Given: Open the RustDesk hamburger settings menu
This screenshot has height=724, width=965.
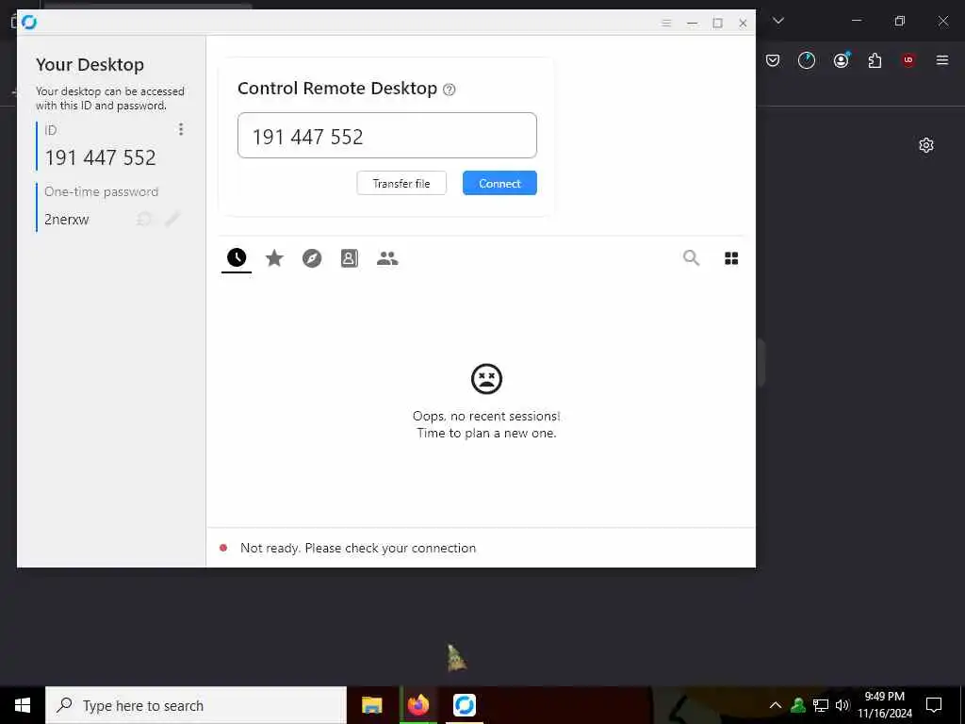Looking at the screenshot, I should click(666, 23).
